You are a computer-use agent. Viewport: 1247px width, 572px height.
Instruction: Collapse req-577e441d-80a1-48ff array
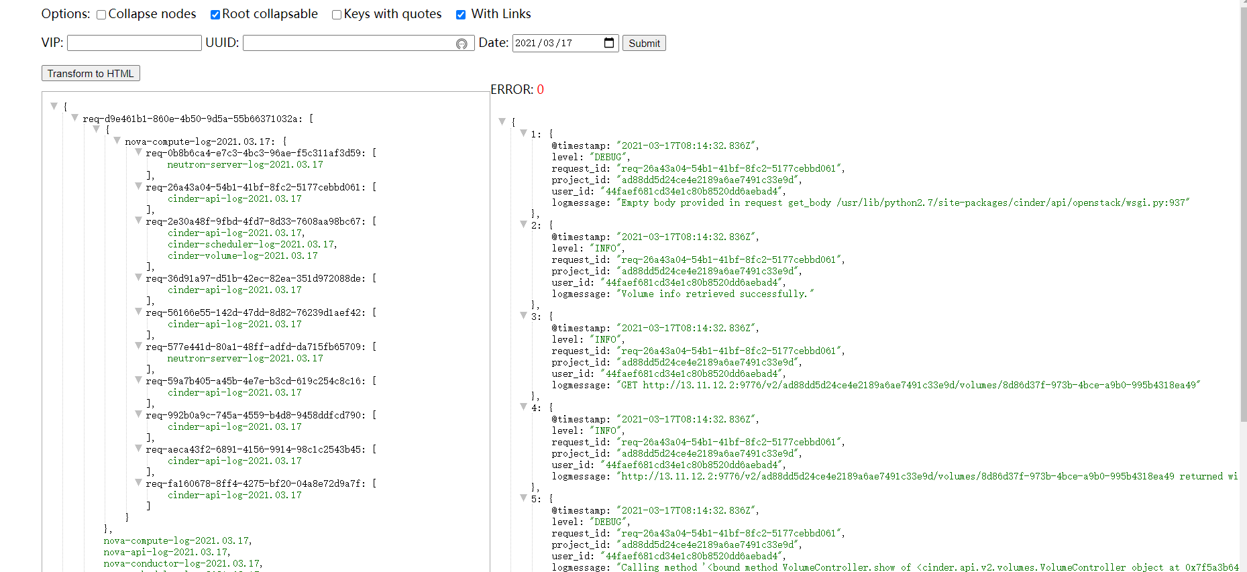139,345
